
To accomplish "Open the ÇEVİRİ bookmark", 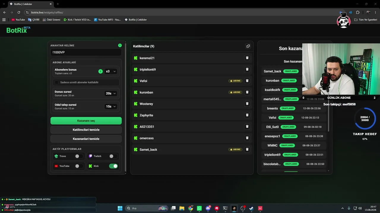I will point(34,20).
